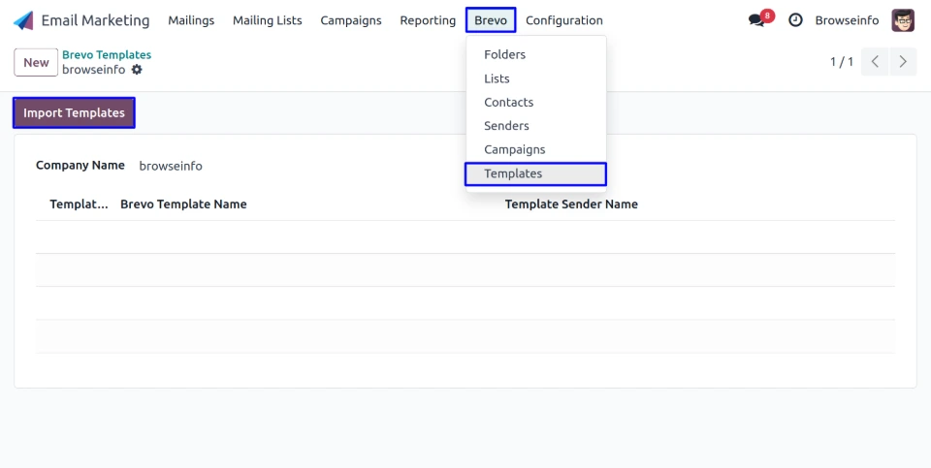This screenshot has width=931, height=468.
Task: Go to previous record with left chevron
Action: (875, 62)
